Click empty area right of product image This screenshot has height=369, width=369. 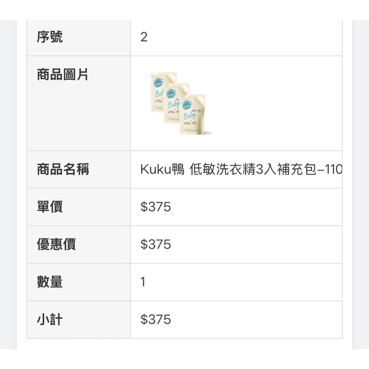click(278, 104)
